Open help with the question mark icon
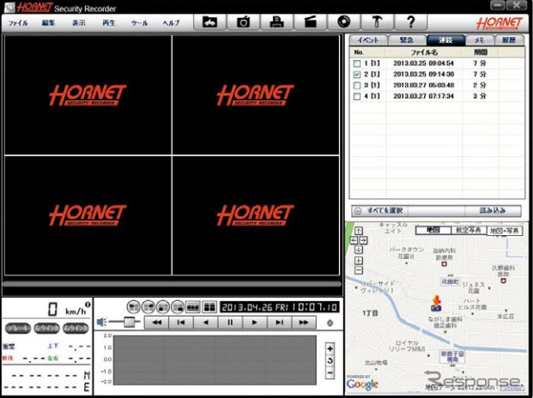The image size is (533, 398). click(x=410, y=22)
